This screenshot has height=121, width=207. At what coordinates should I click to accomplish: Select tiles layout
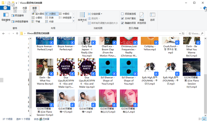[x=36, y=22]
